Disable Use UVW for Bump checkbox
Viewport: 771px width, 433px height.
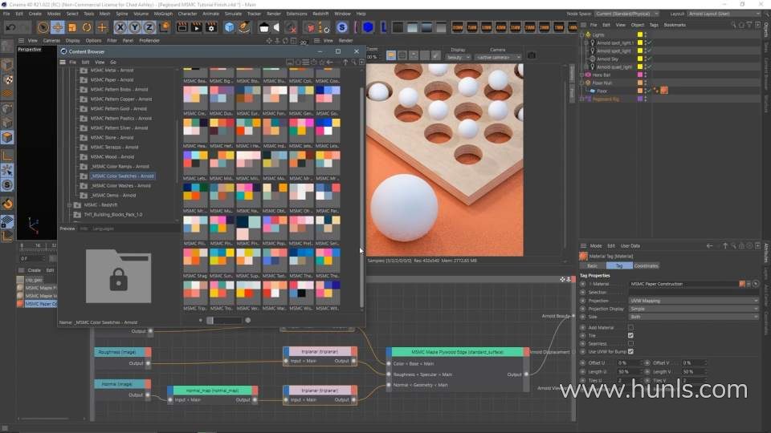pyautogui.click(x=630, y=351)
